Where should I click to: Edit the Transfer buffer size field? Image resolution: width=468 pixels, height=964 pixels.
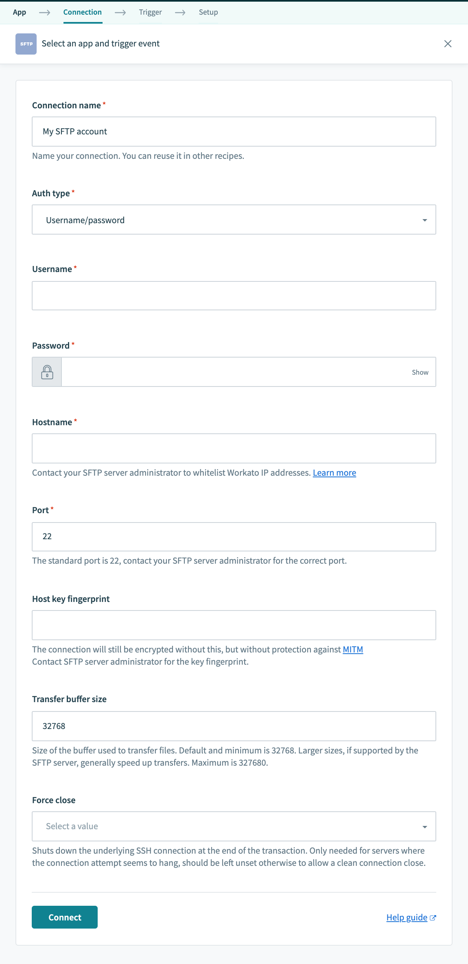pyautogui.click(x=234, y=726)
